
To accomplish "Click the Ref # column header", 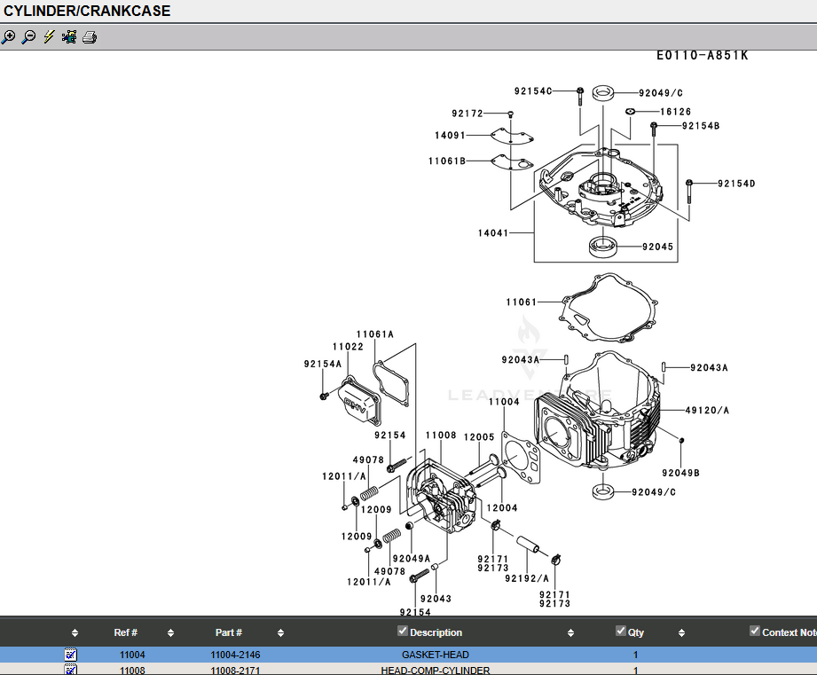I will [x=126, y=632].
